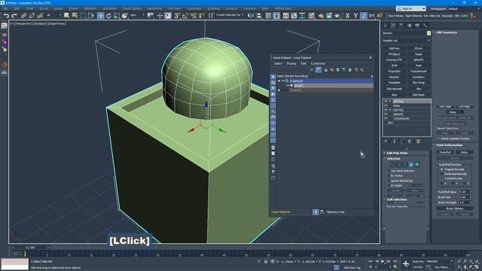Toggle the 3D Snaps icon
482x271 pixels.
coord(177,15)
